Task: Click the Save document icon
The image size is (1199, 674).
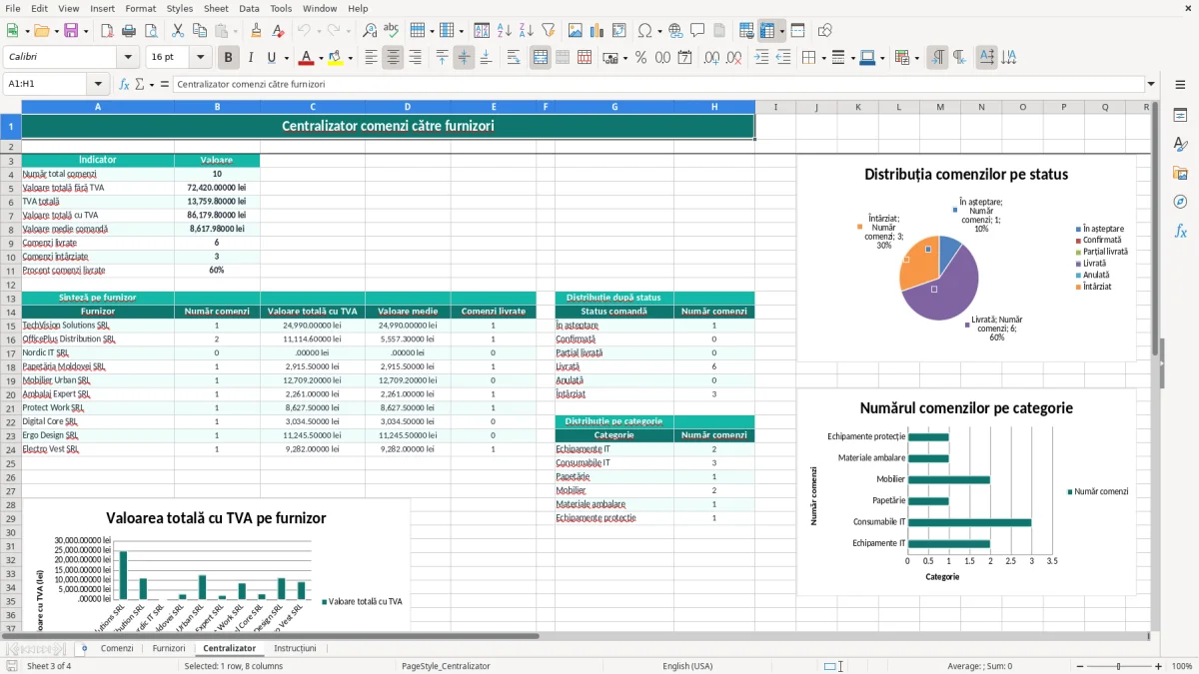Action: 71,31
